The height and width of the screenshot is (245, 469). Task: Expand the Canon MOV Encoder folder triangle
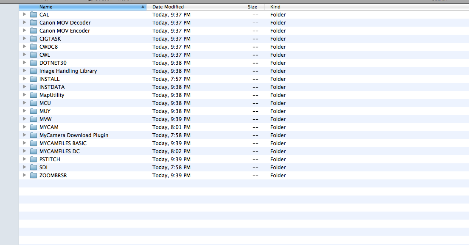[25, 30]
